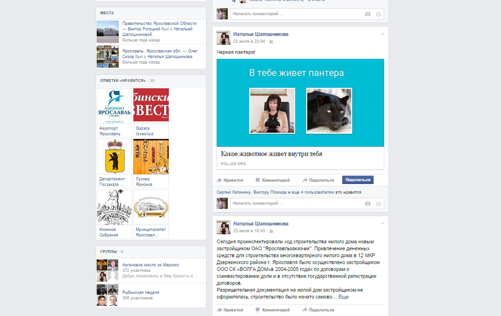Open the ГРУППЫ section header
Screen dimensions: 501x316
[x=108, y=252]
